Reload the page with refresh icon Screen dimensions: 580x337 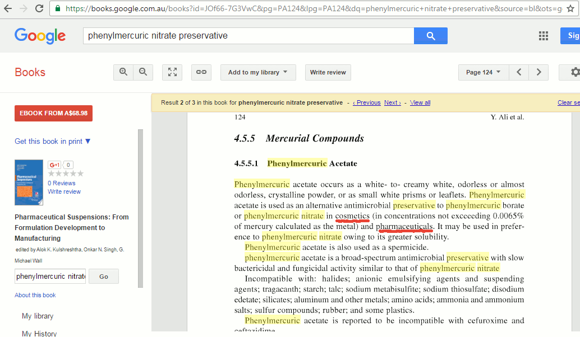click(39, 8)
